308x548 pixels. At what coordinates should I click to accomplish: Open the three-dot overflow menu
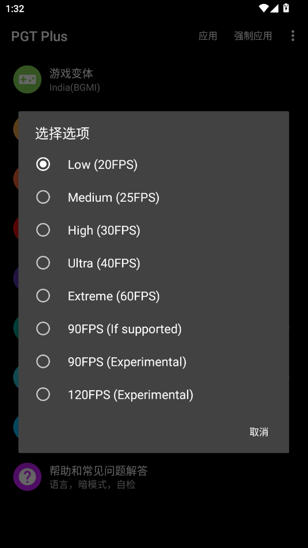pos(292,36)
